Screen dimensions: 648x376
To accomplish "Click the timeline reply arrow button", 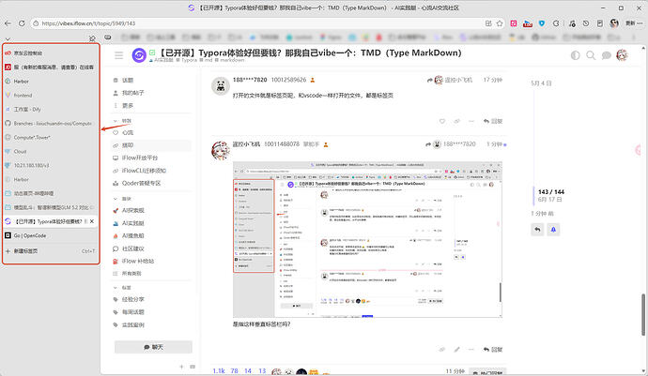I will pos(537,230).
